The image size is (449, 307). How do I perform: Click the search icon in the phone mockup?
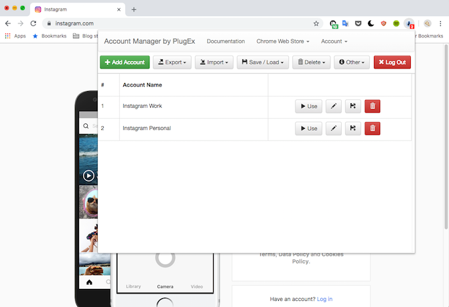click(x=86, y=126)
